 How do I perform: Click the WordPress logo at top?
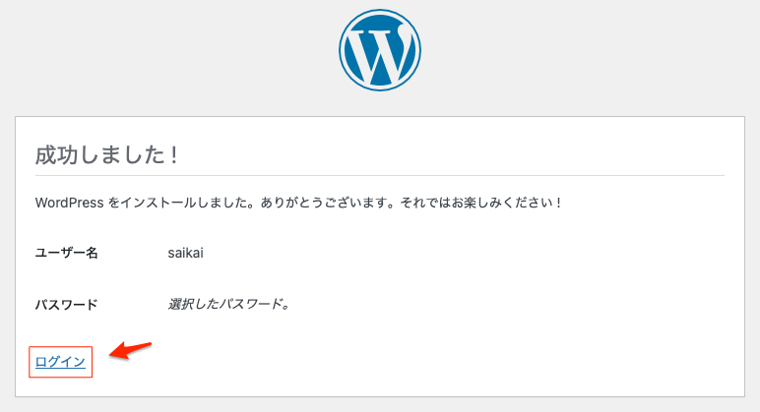tap(379, 51)
